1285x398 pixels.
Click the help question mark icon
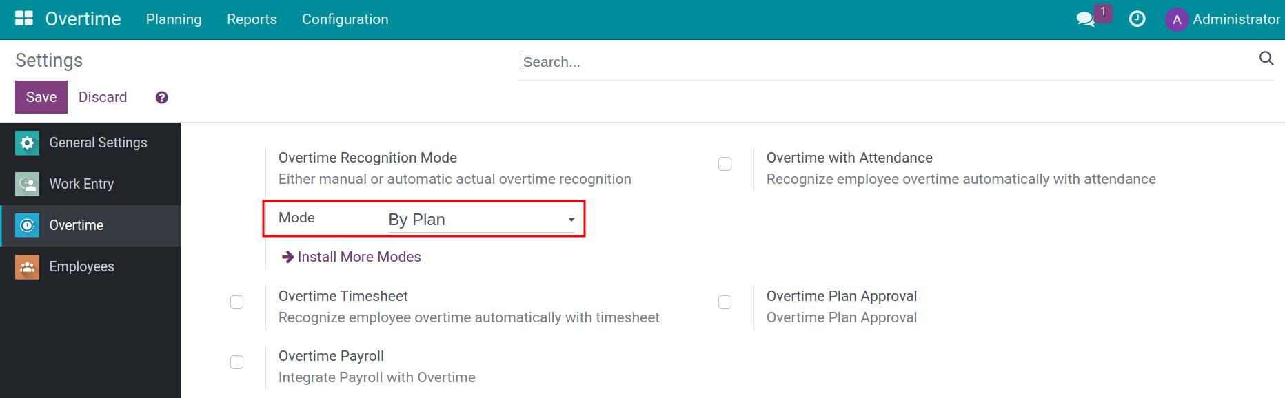click(162, 98)
